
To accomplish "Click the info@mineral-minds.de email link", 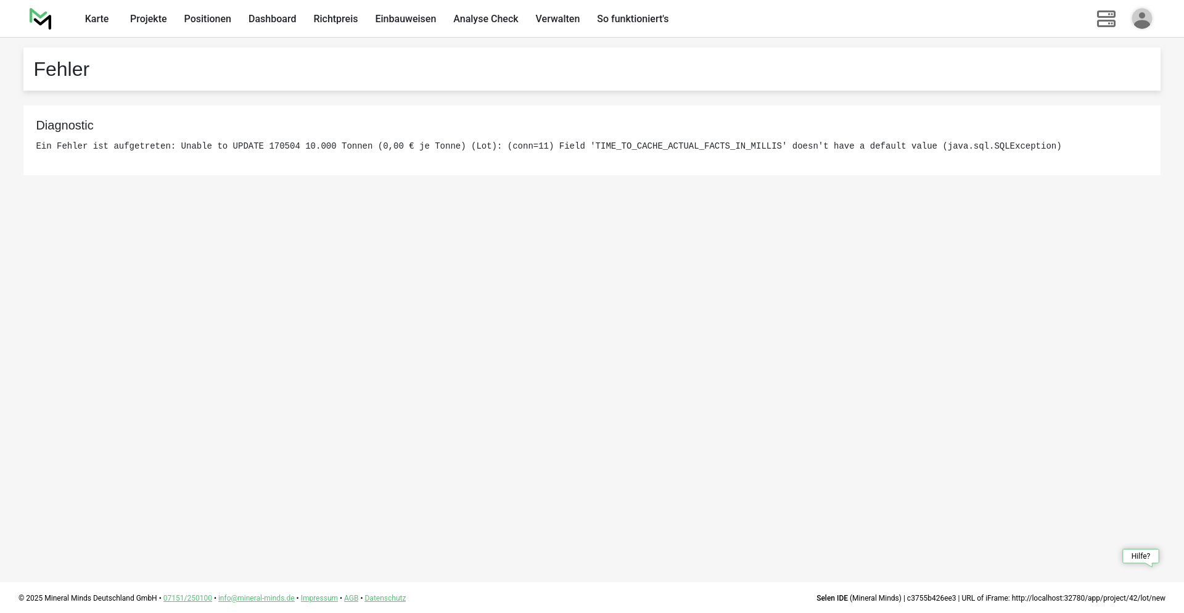I will coord(256,598).
